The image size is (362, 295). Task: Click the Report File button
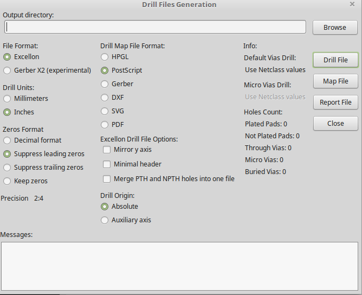click(x=335, y=102)
